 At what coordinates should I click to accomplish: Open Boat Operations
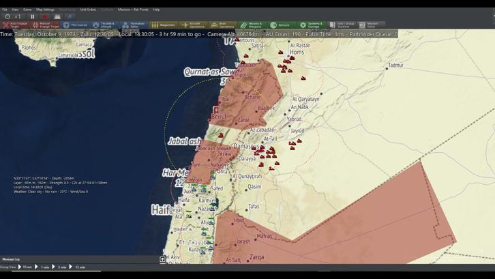(x=223, y=25)
